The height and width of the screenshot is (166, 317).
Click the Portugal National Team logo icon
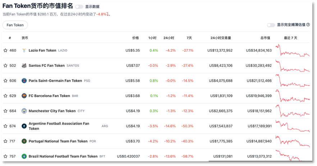[x=24, y=141]
